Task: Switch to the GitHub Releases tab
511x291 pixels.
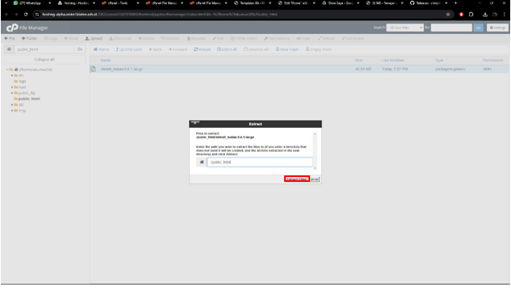Action: click(x=428, y=3)
